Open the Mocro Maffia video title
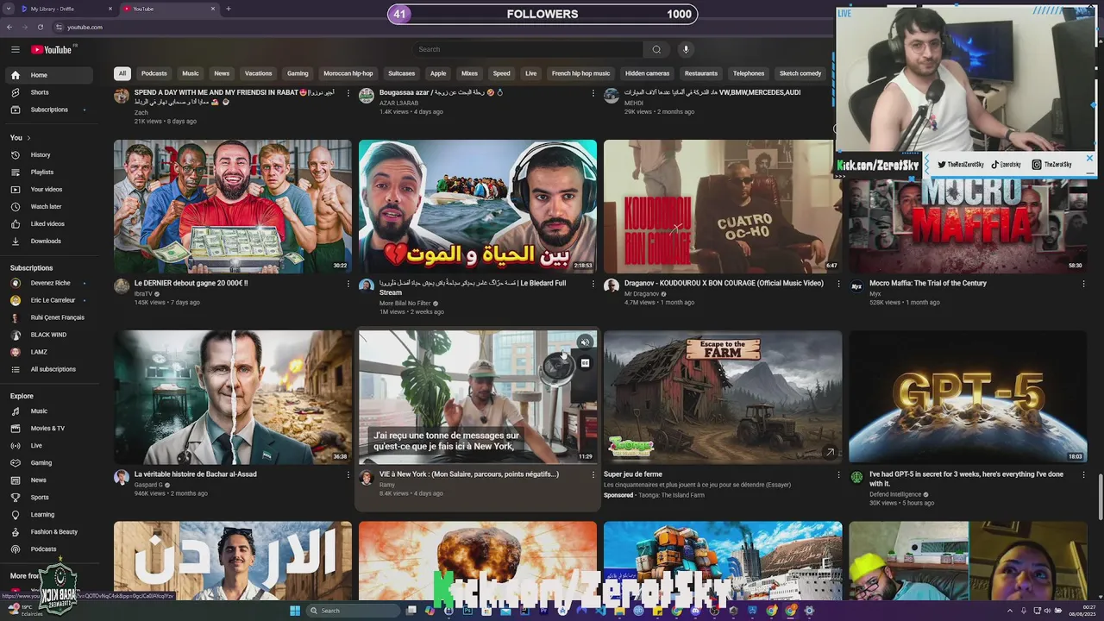 click(x=927, y=283)
